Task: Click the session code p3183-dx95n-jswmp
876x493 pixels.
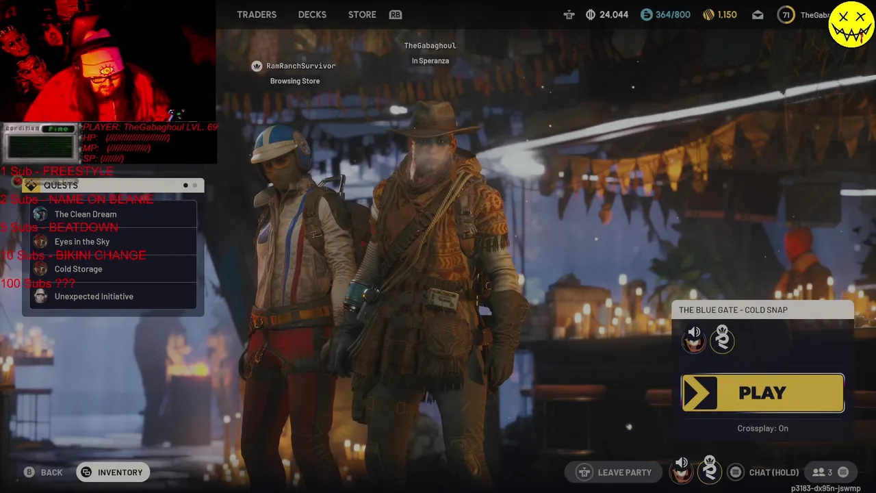Action: 825,488
